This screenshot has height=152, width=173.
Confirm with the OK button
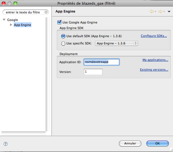(x=157, y=143)
